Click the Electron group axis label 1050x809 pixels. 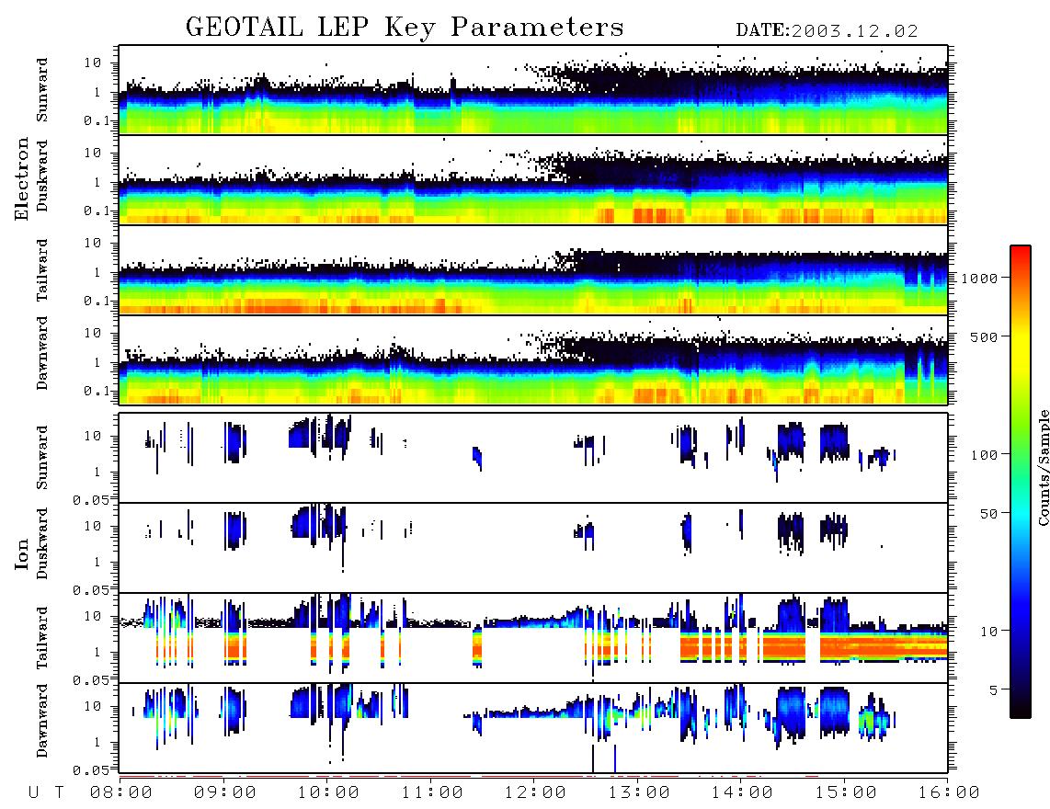click(x=22, y=179)
